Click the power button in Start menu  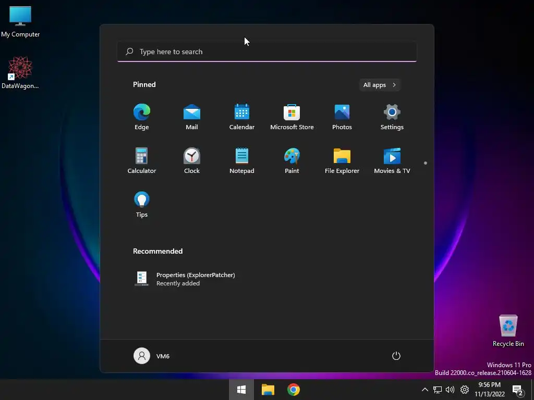tap(396, 356)
